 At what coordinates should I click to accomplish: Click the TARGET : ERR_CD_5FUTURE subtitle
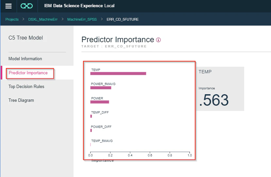(x=114, y=46)
